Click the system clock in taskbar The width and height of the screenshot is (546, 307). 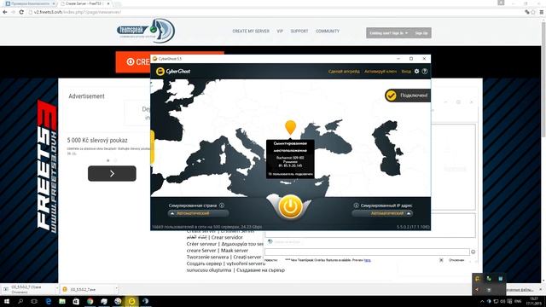coord(534,301)
